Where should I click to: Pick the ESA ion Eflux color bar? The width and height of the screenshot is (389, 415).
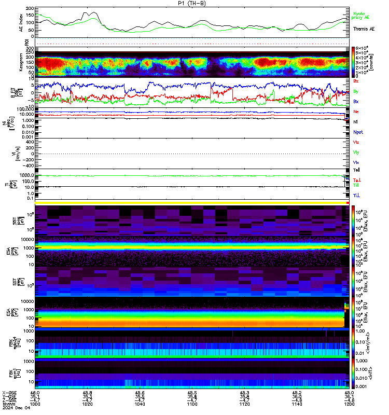click(353, 251)
